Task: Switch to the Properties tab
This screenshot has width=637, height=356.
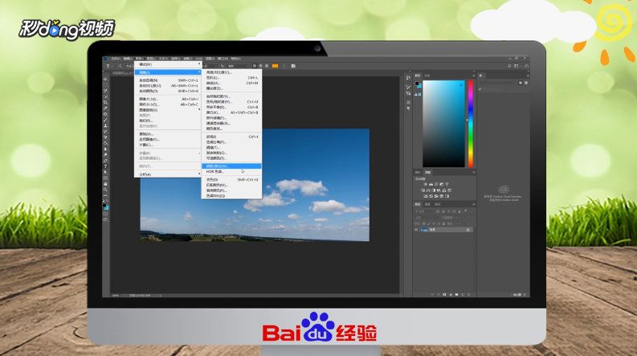Action: pyautogui.click(x=418, y=172)
